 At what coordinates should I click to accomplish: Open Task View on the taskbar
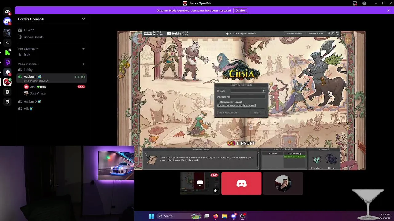(207, 216)
